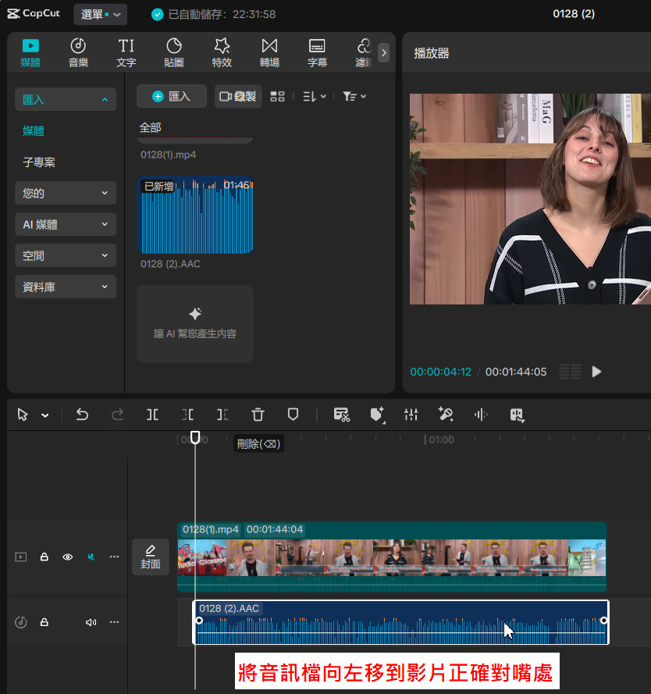Add a marker with the shield icon
This screenshot has width=651, height=694.
click(x=293, y=415)
